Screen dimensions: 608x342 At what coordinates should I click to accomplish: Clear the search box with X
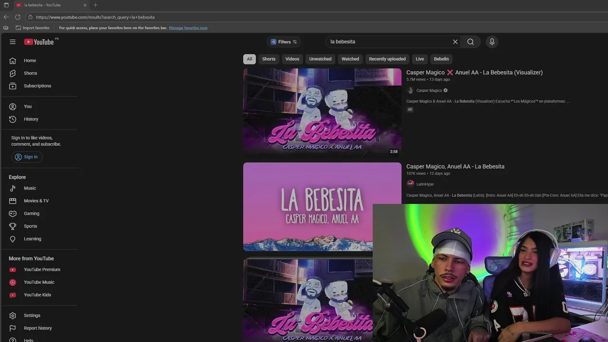(x=455, y=42)
